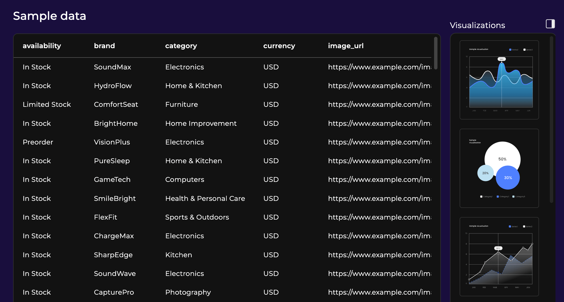Screen dimensions: 564x302
Task: Select the SmileBright brand cell
Action: (x=115, y=199)
